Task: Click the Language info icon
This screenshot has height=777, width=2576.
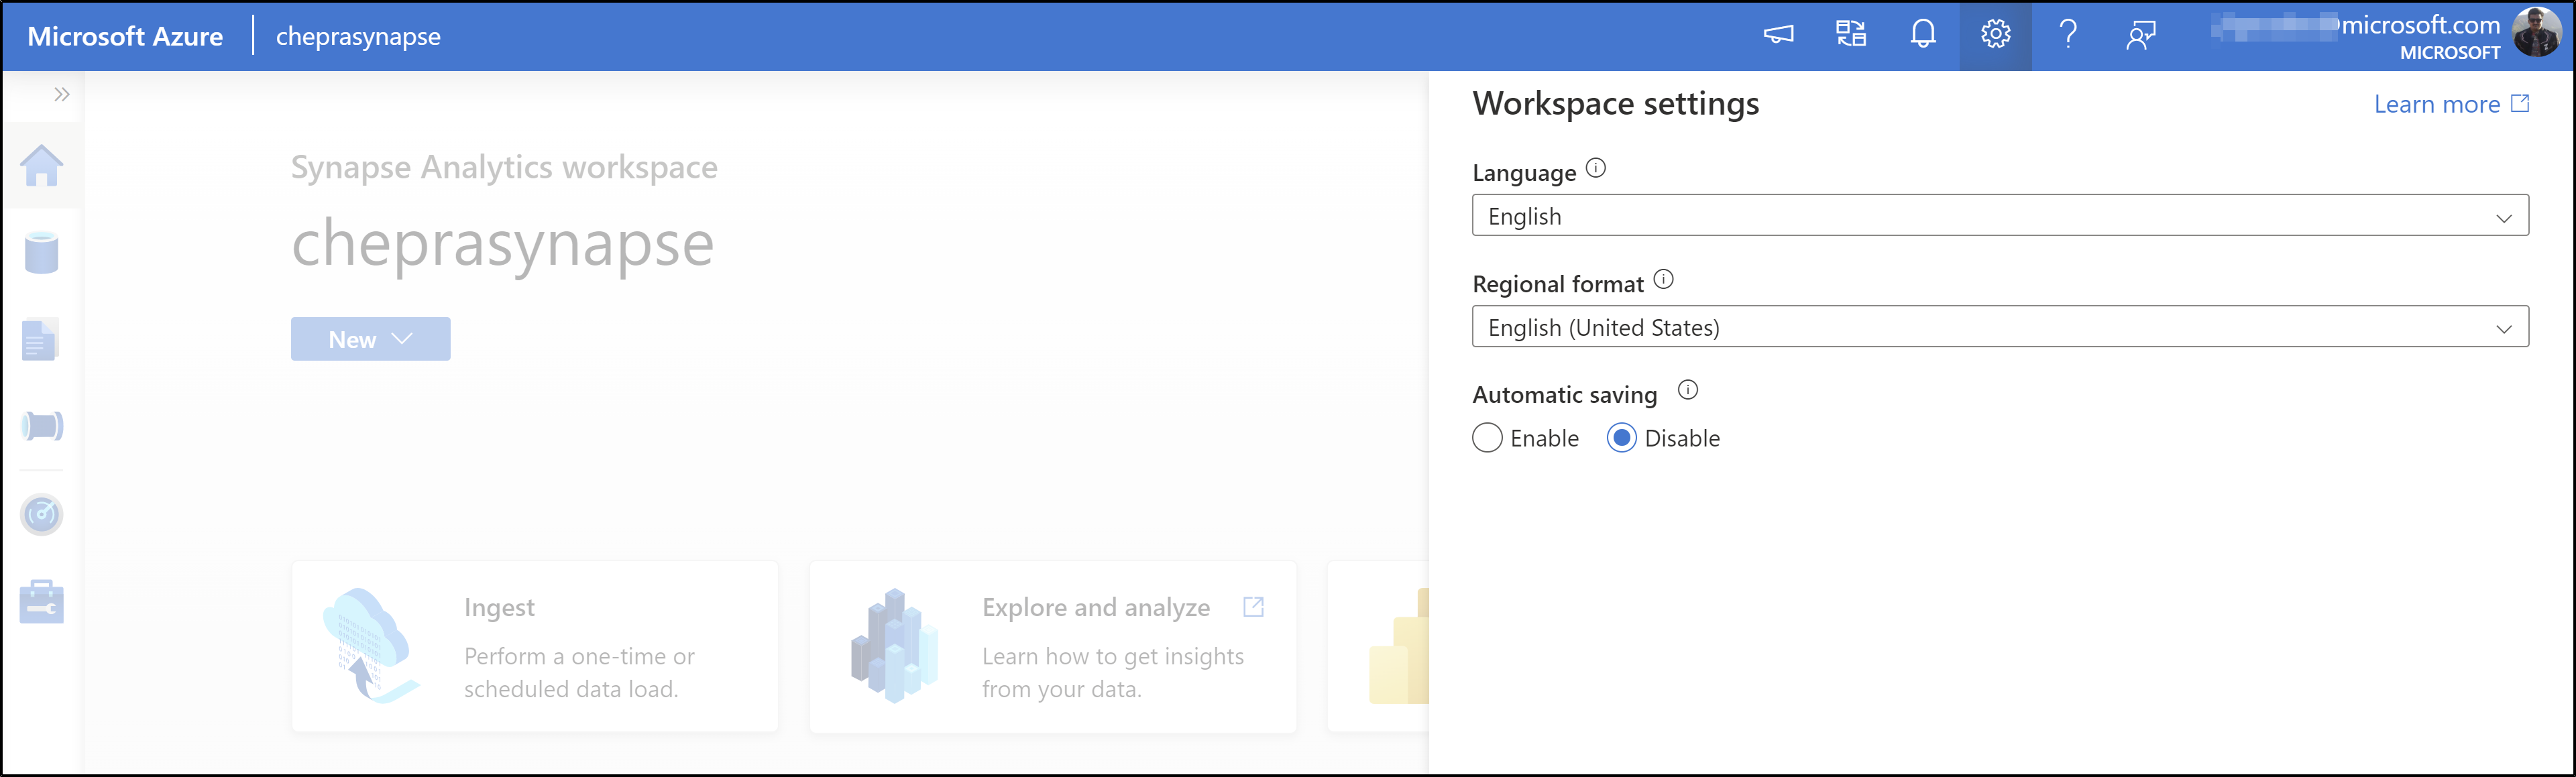Action: pyautogui.click(x=1596, y=169)
